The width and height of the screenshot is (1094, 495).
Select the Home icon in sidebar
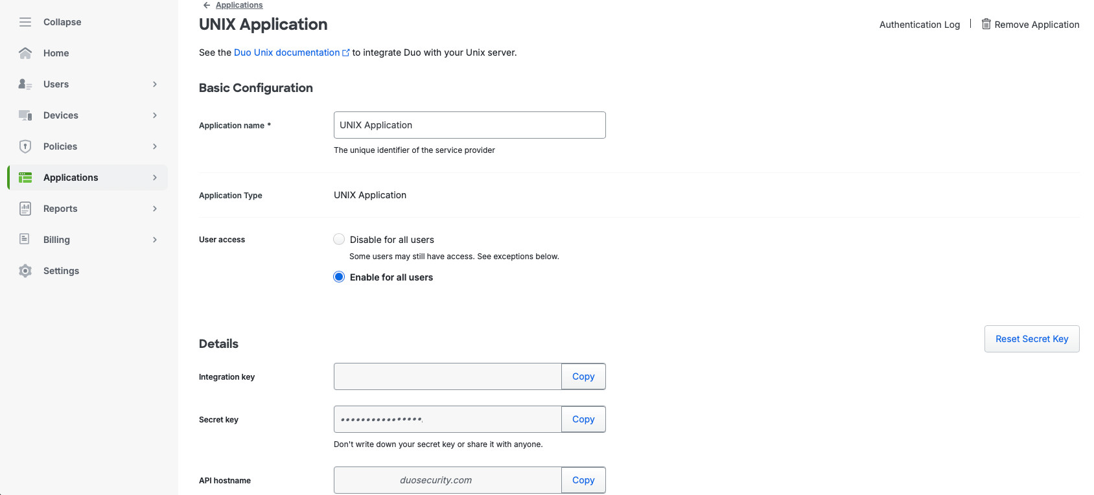pos(25,52)
